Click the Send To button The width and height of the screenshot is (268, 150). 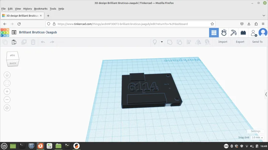[x=257, y=42]
